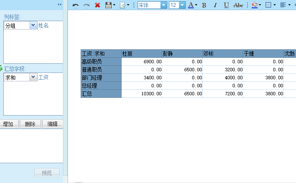Click the 10300.00 total cell

[x=141, y=94]
